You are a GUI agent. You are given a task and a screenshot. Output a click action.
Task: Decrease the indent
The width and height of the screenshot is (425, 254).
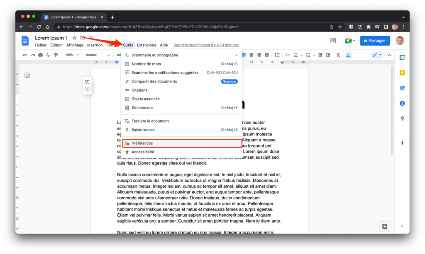tap(320, 55)
